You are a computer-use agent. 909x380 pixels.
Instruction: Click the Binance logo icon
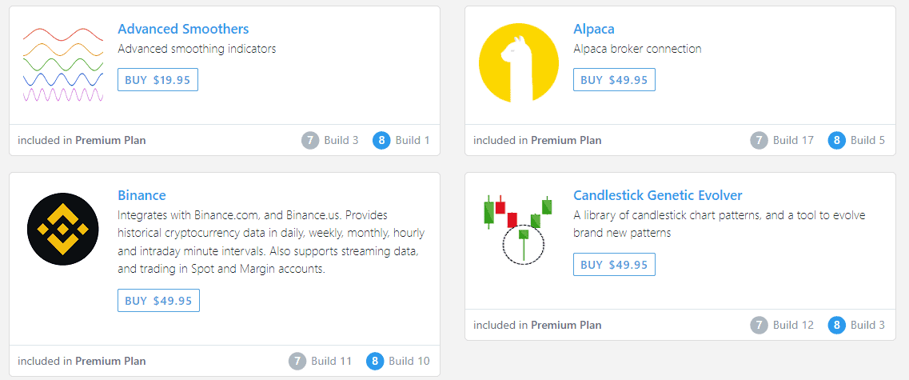[x=62, y=230]
